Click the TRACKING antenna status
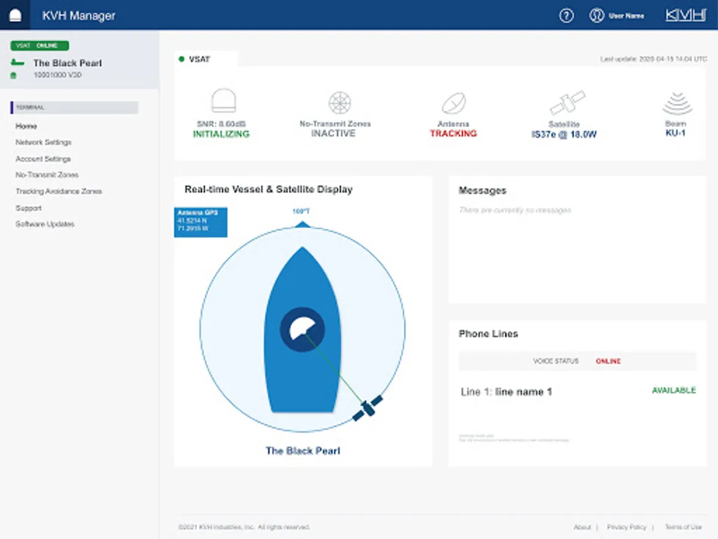The image size is (718, 539). pyautogui.click(x=454, y=134)
